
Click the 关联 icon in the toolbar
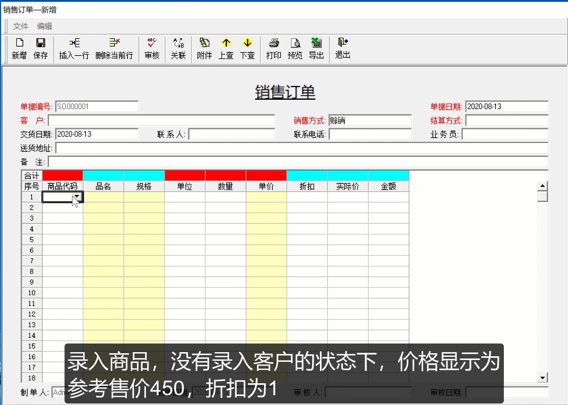[178, 49]
